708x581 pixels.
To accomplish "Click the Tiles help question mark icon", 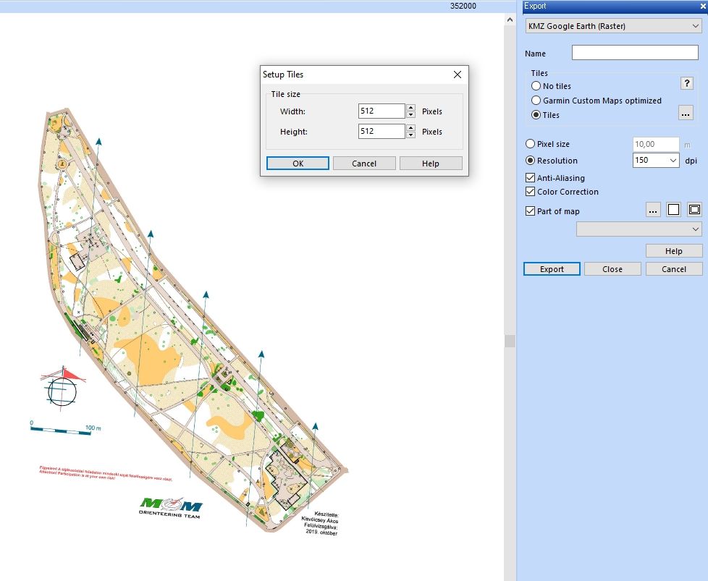I will 688,84.
